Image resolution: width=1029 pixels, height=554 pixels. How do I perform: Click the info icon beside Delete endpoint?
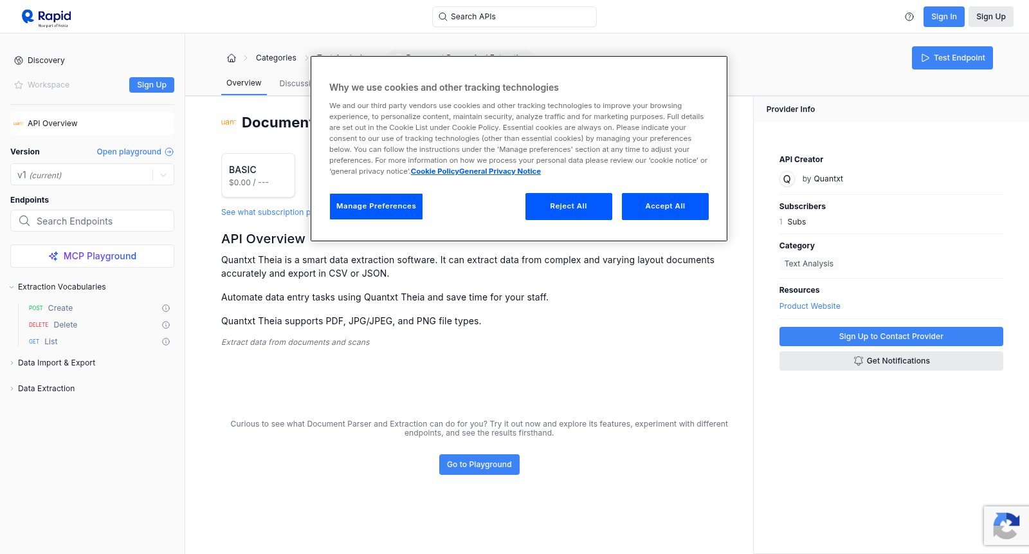pyautogui.click(x=166, y=325)
